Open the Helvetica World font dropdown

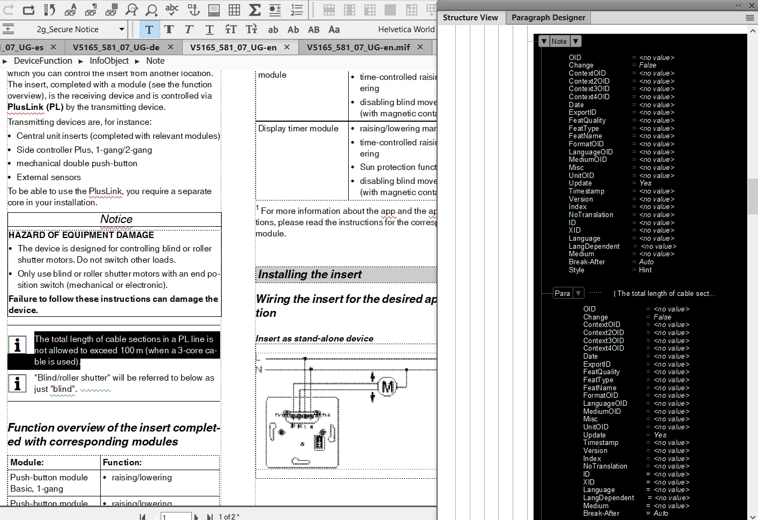pyautogui.click(x=406, y=29)
